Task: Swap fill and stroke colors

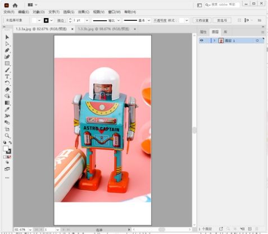Action: (10, 142)
